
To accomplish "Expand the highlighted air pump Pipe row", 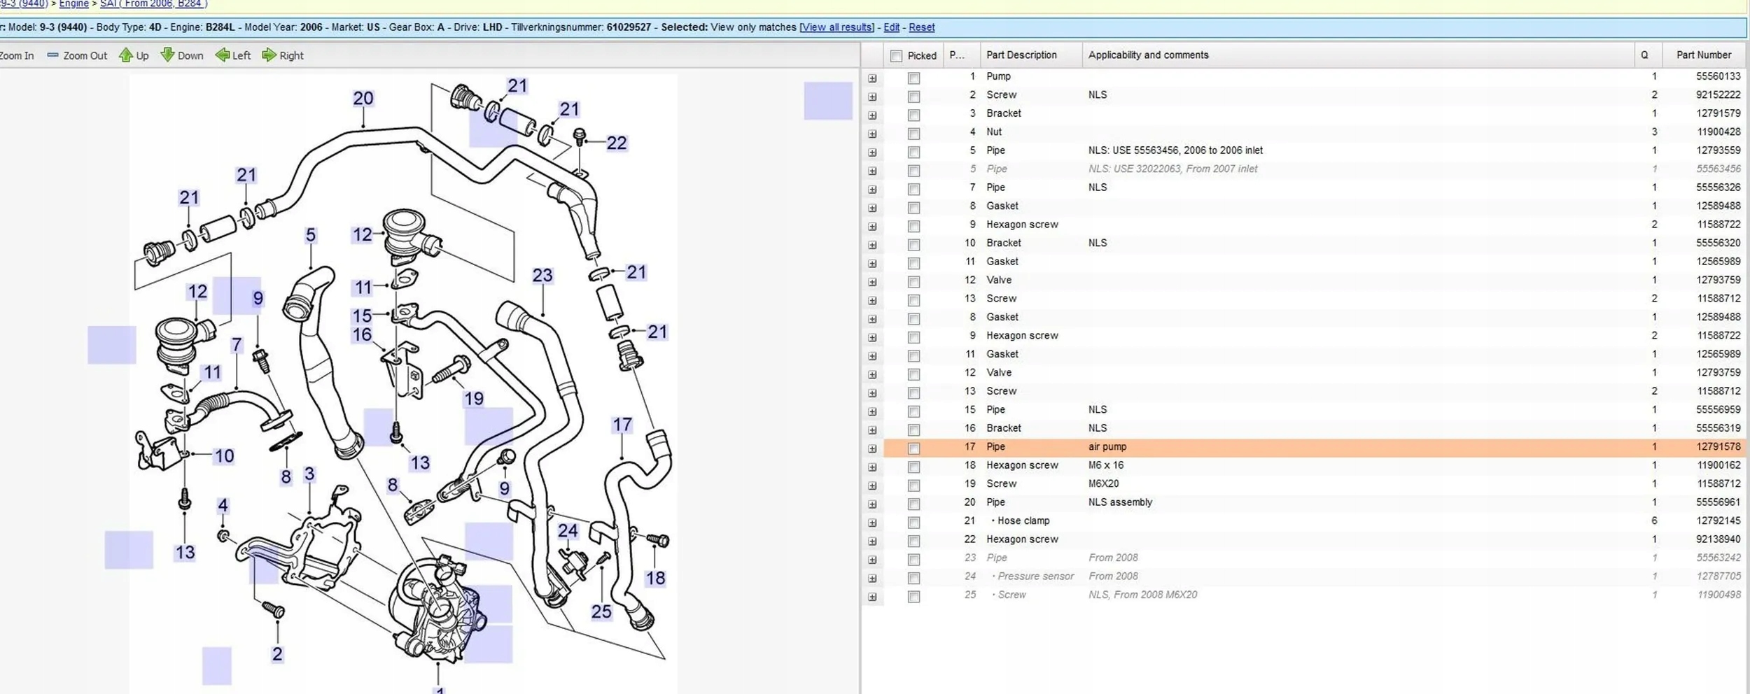I will (x=872, y=448).
